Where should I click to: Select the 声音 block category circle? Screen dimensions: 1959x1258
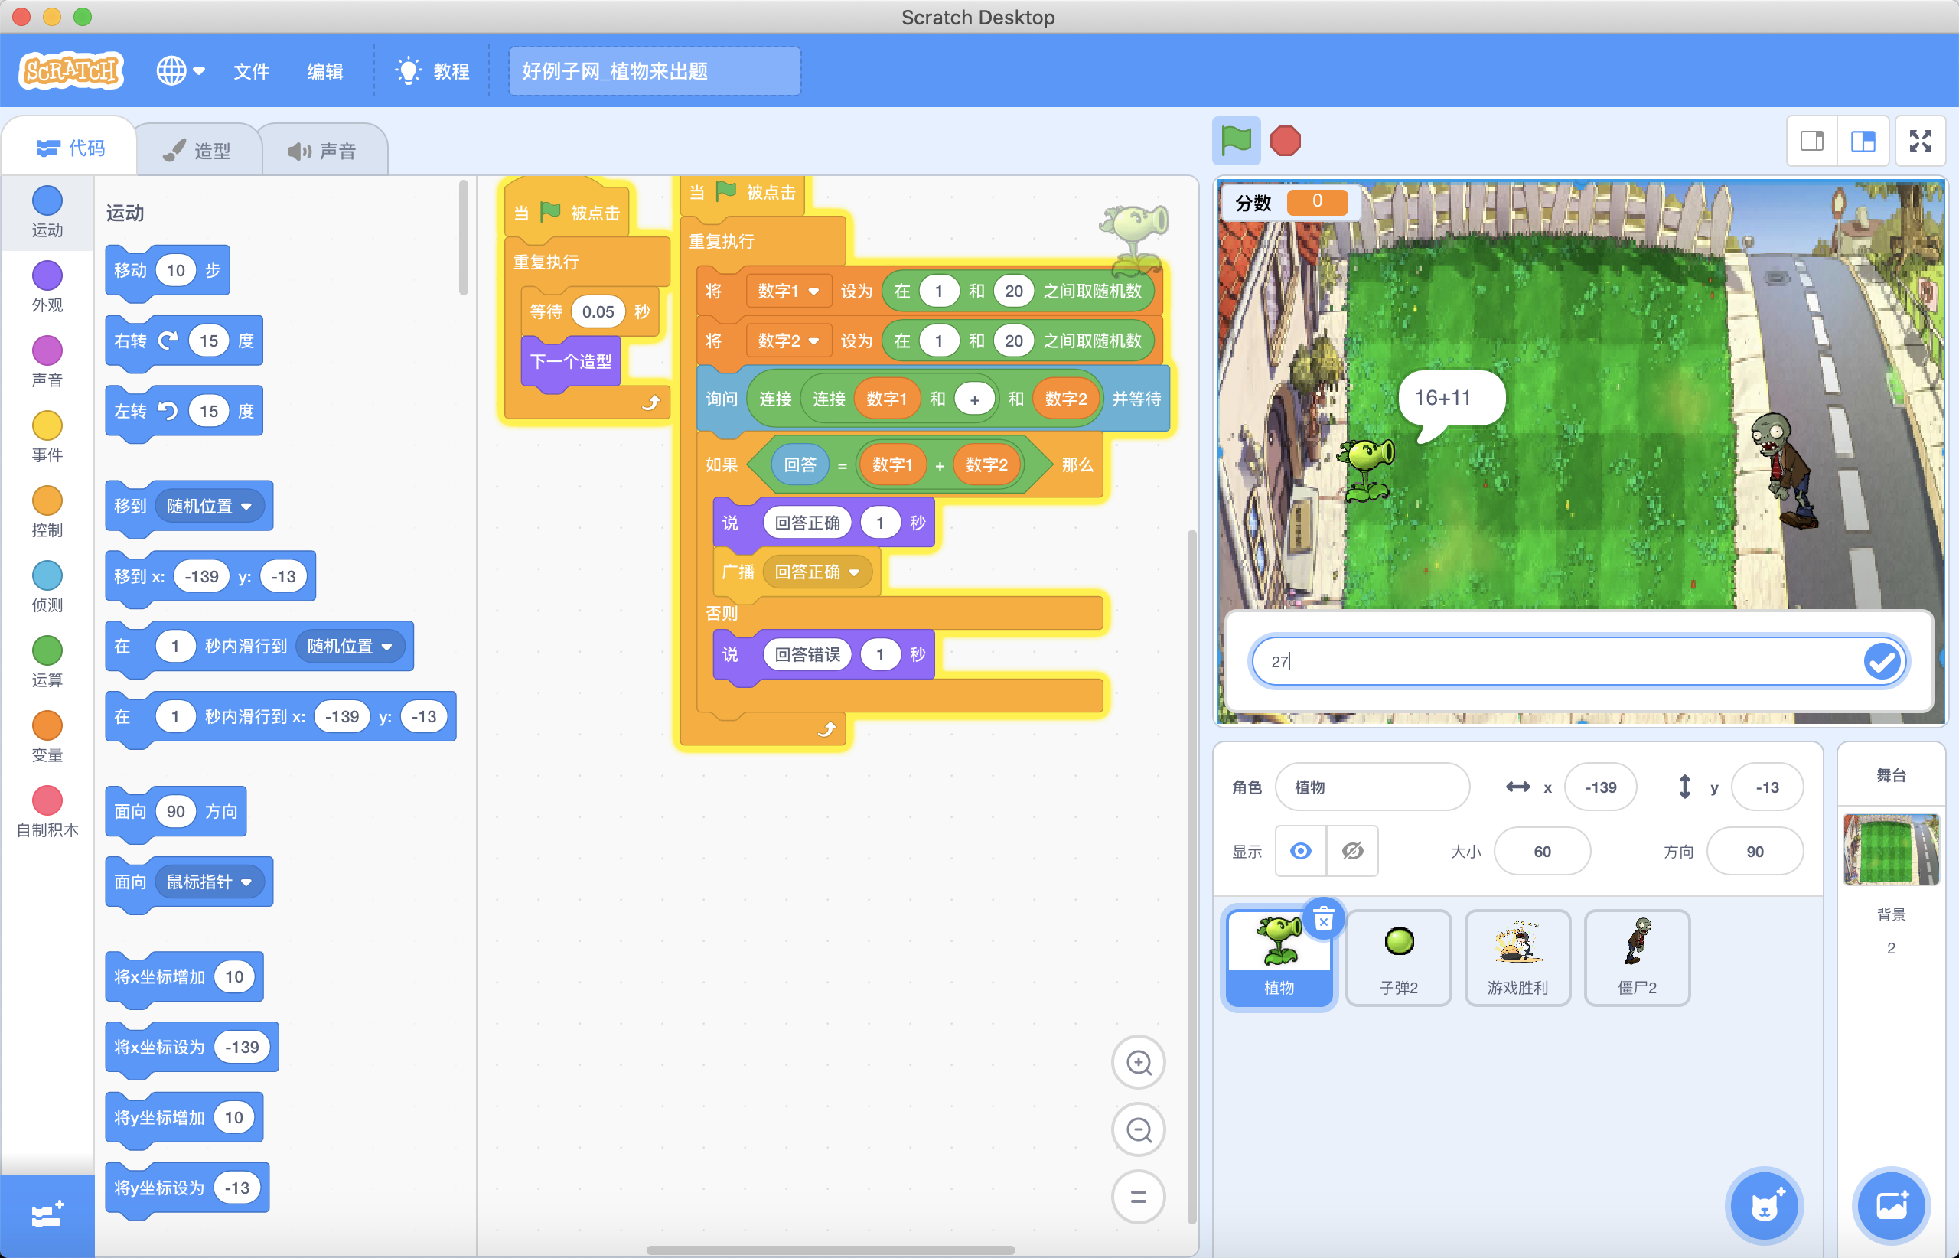tap(47, 350)
